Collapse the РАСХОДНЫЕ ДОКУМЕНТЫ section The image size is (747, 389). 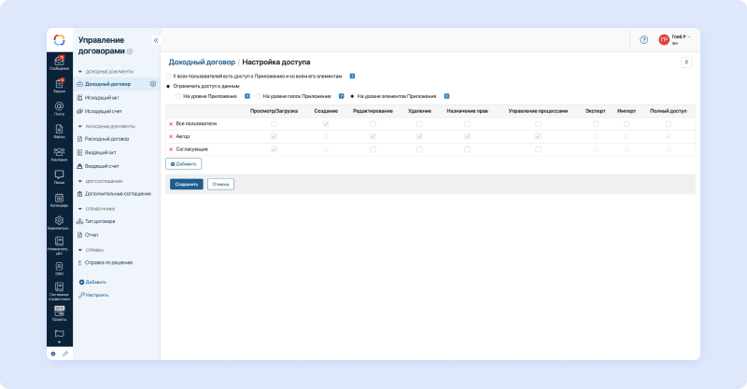pos(79,126)
